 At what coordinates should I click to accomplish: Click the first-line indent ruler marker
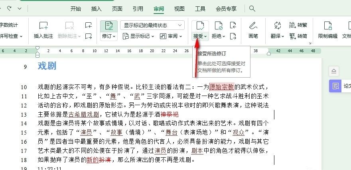click(x=37, y=48)
